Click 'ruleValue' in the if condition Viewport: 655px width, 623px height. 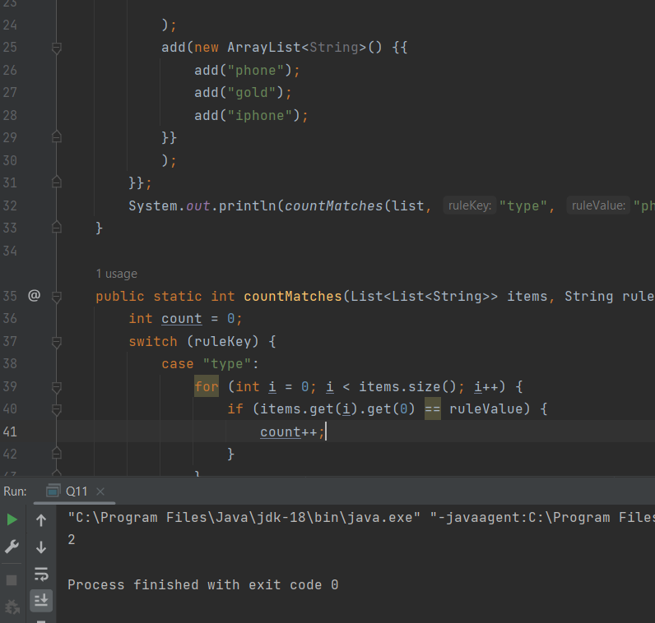[485, 408]
